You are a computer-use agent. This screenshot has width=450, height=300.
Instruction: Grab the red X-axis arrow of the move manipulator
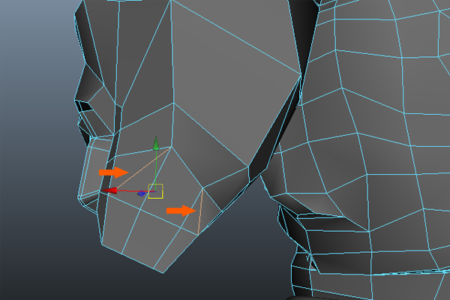point(109,190)
